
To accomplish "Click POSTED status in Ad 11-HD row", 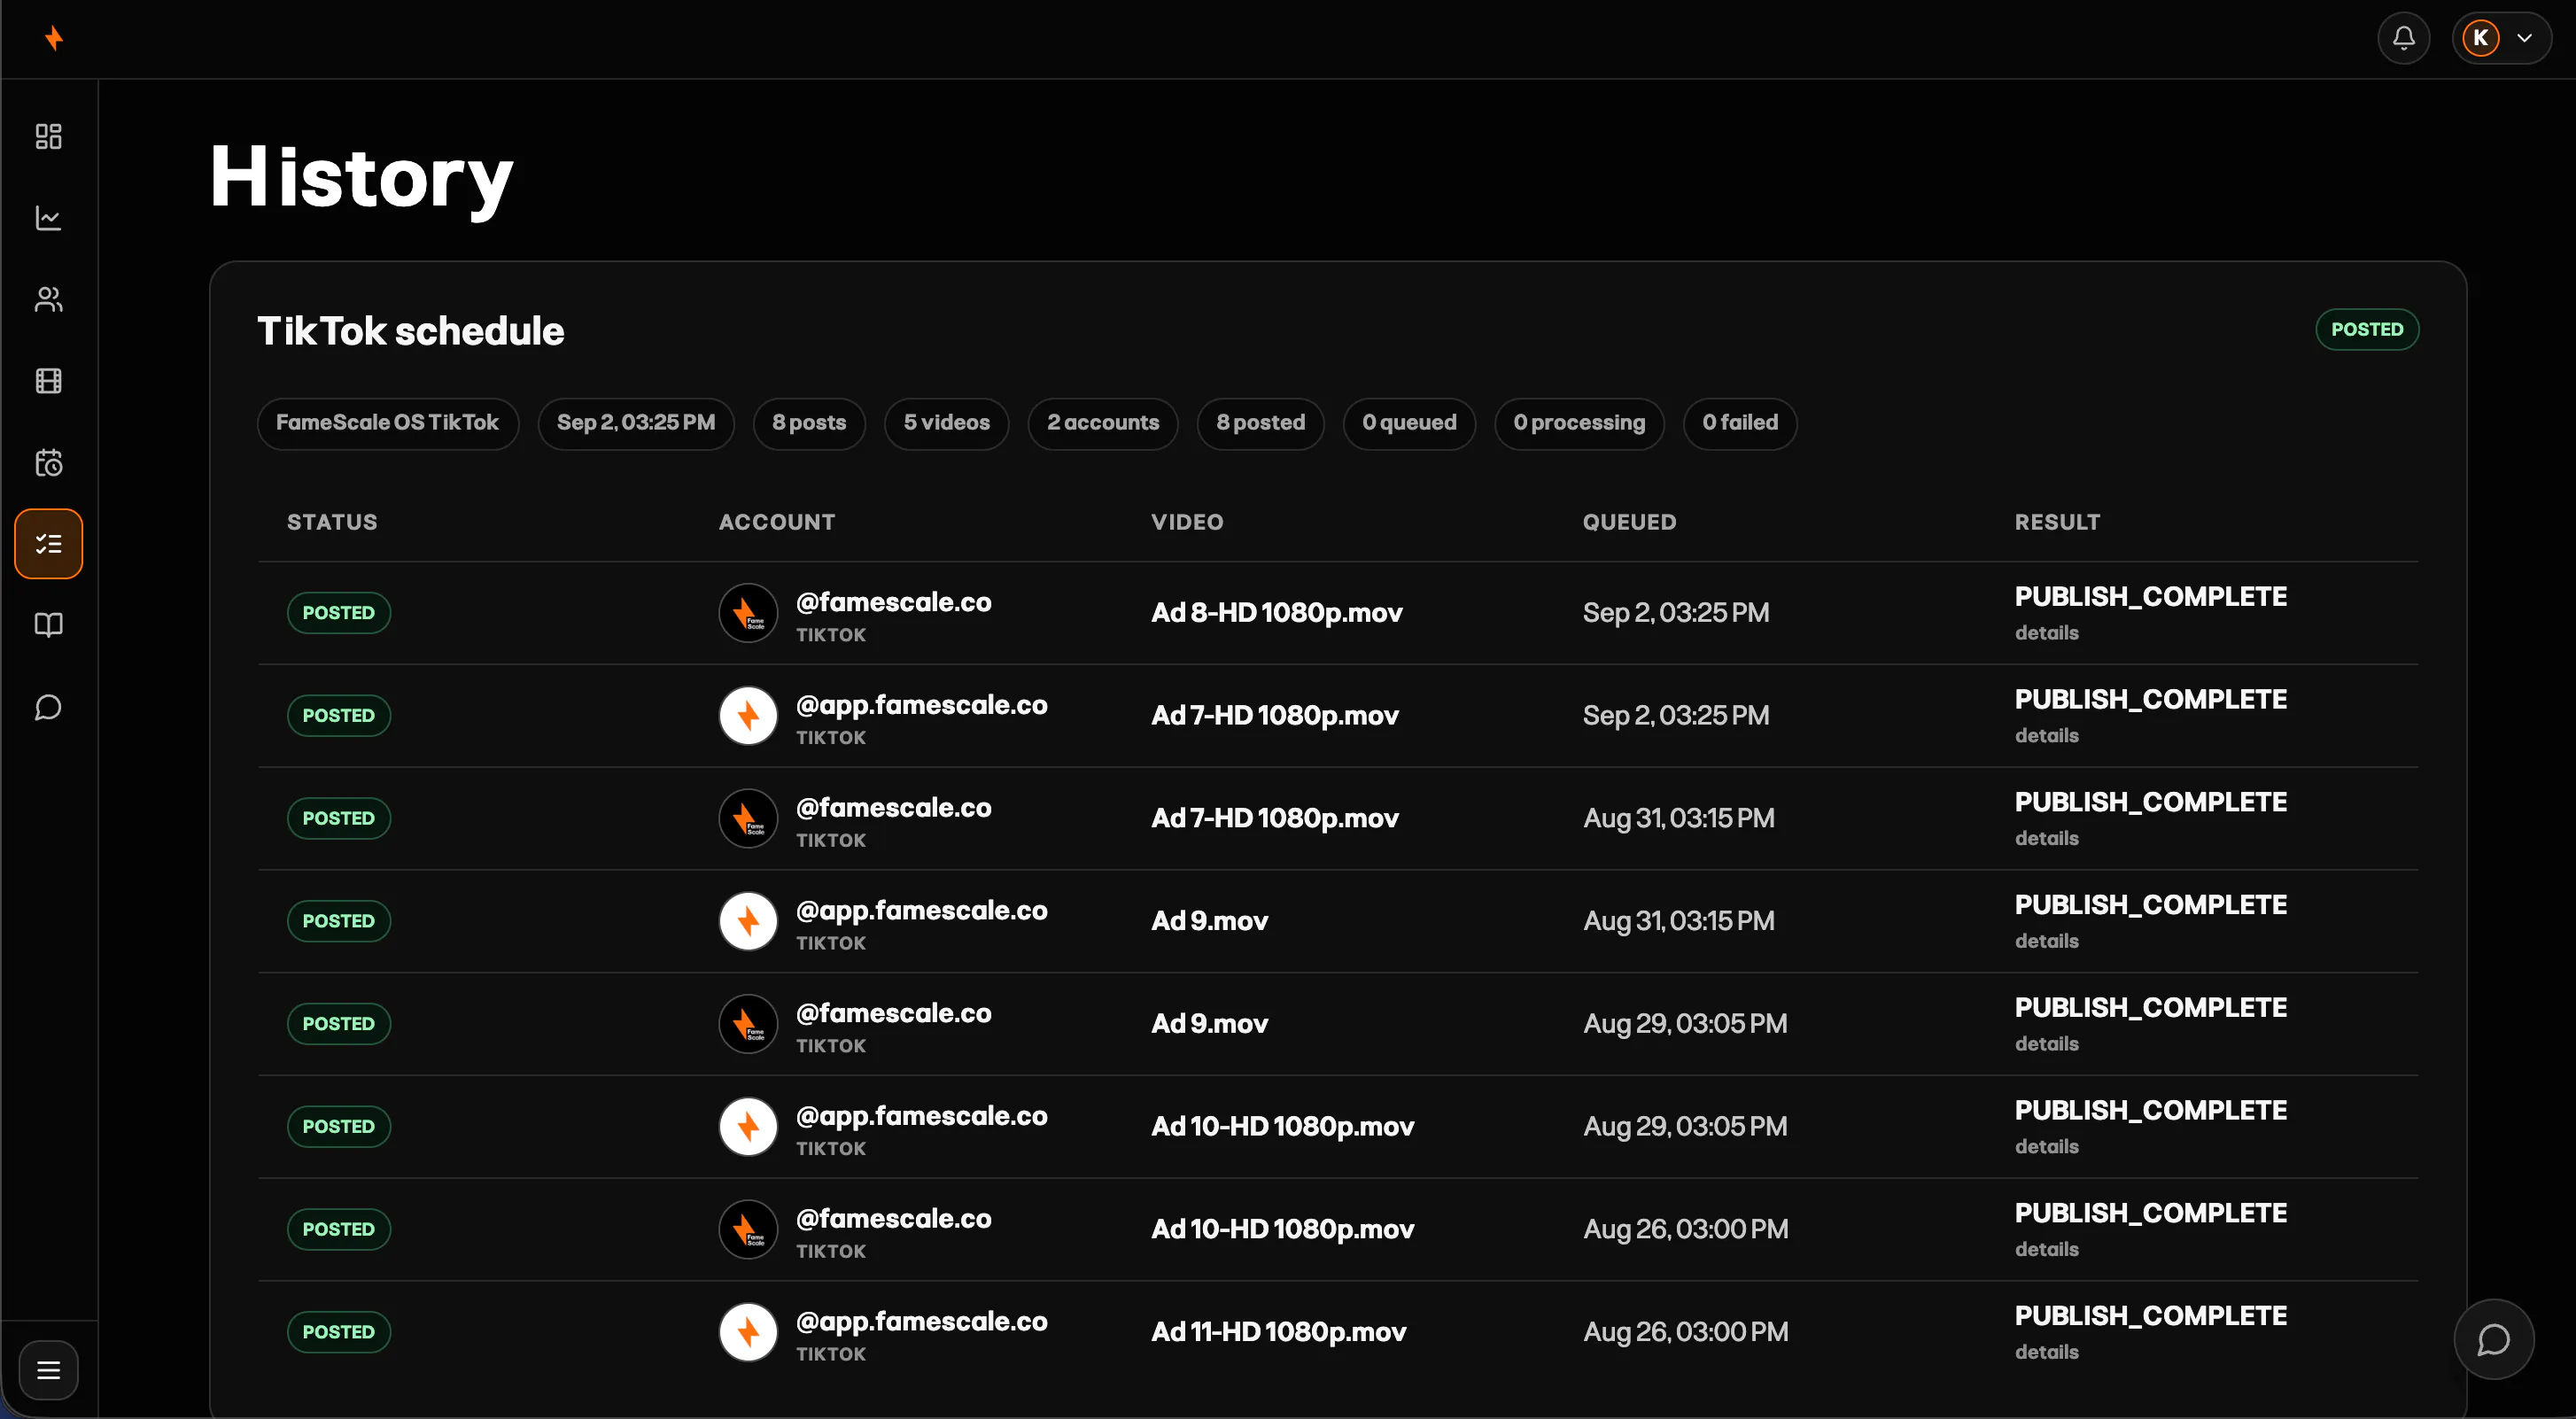I will 339,1333.
